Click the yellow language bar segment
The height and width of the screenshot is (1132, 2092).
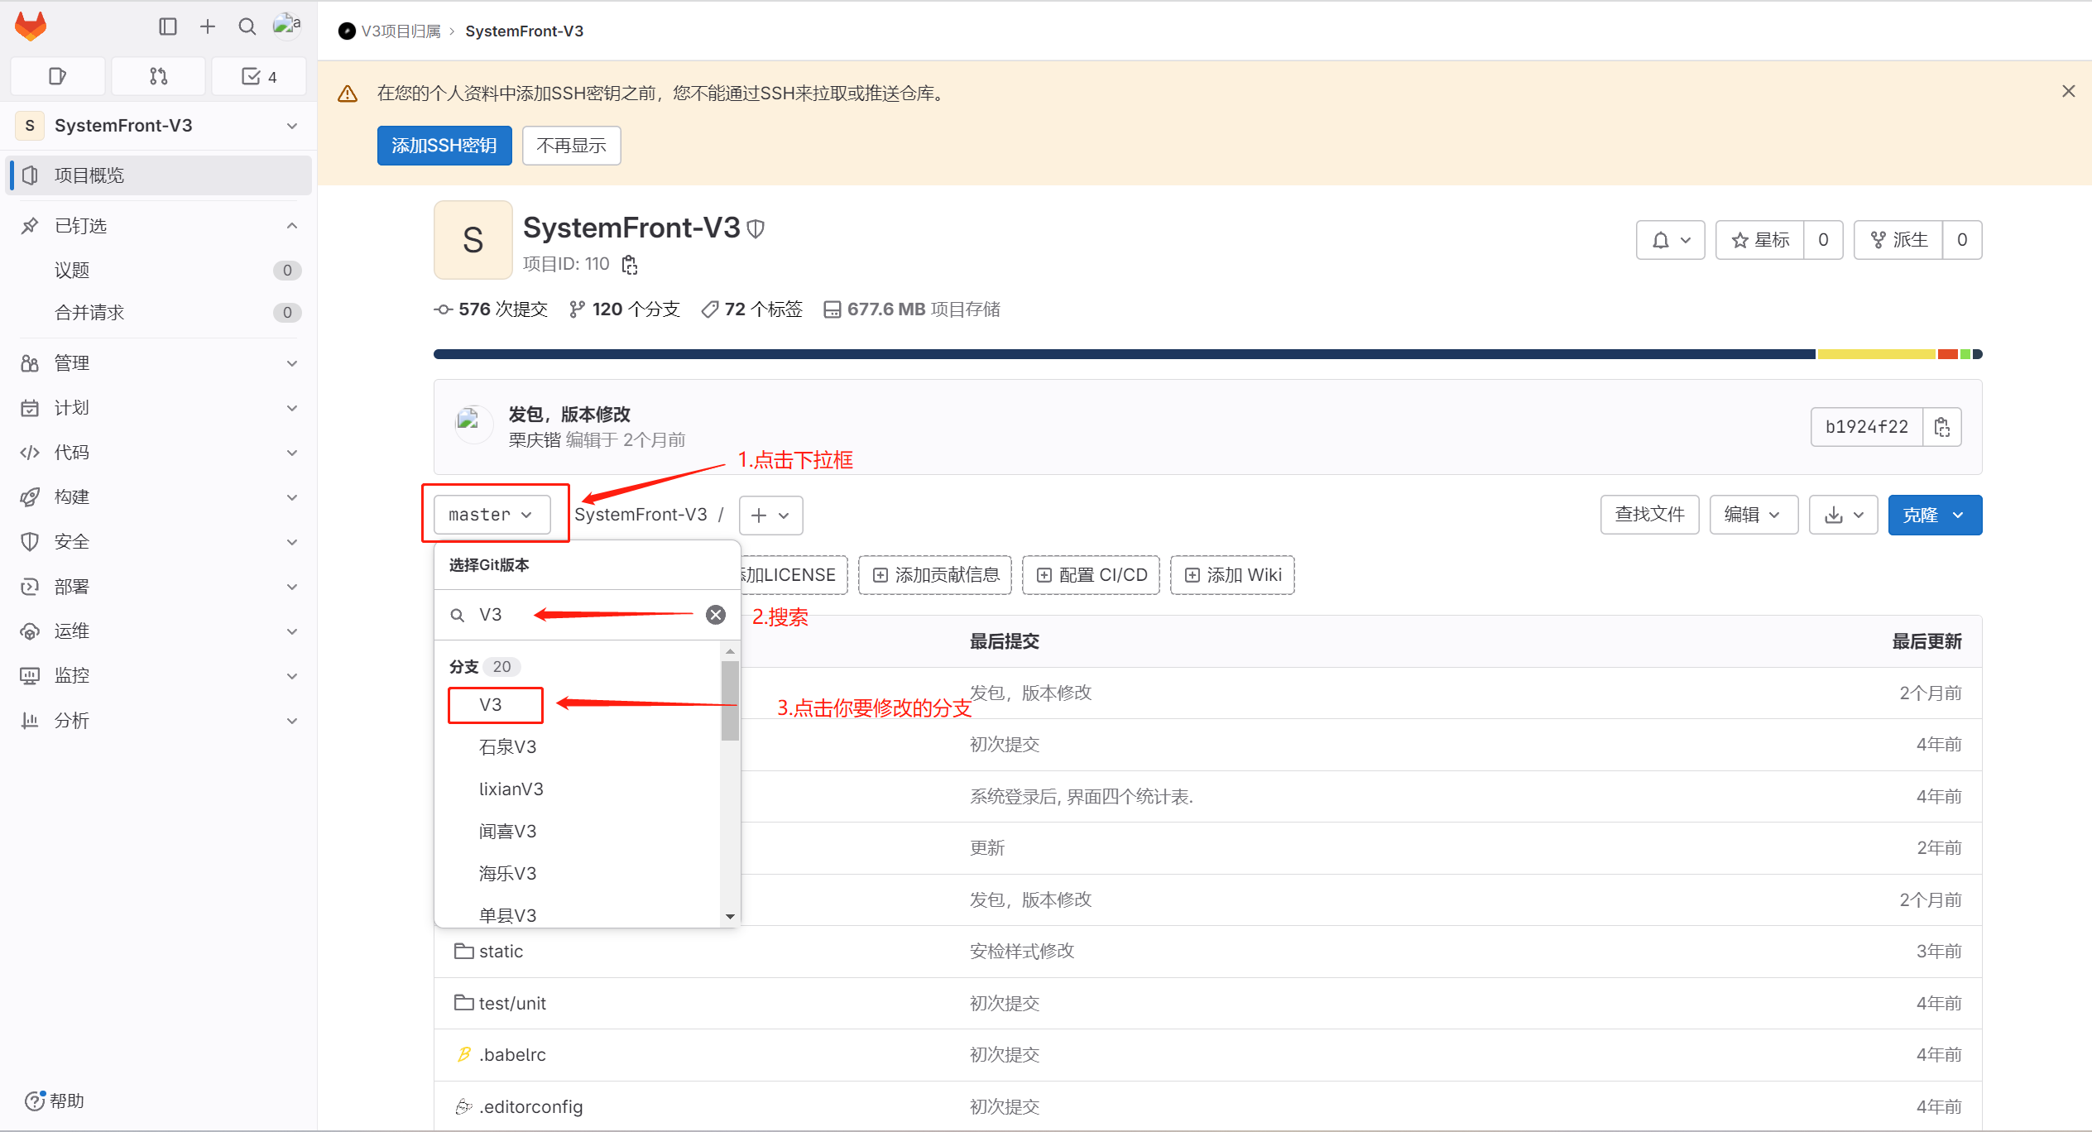click(1877, 354)
